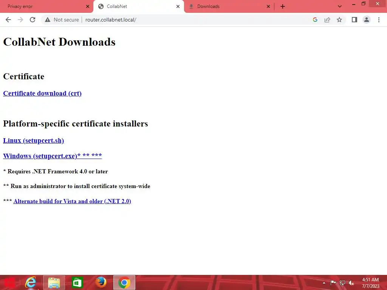Viewport: 387px width, 290px height.
Task: Open the clock showing 4:51 AM
Action: click(370, 283)
